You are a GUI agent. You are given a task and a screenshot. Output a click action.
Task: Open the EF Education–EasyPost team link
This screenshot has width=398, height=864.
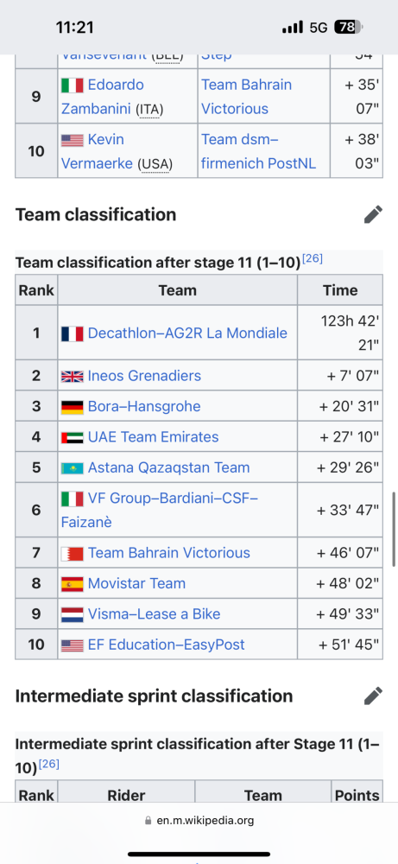point(167,645)
